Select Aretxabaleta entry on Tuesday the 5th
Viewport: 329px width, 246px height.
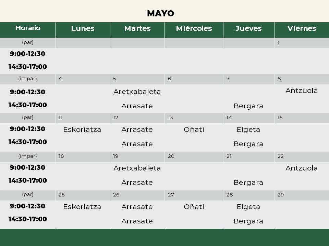137,92
